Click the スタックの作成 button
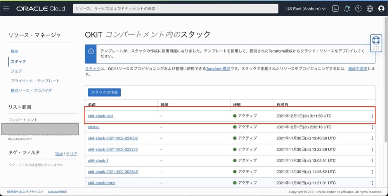The height and width of the screenshot is (196, 388). coord(104,92)
